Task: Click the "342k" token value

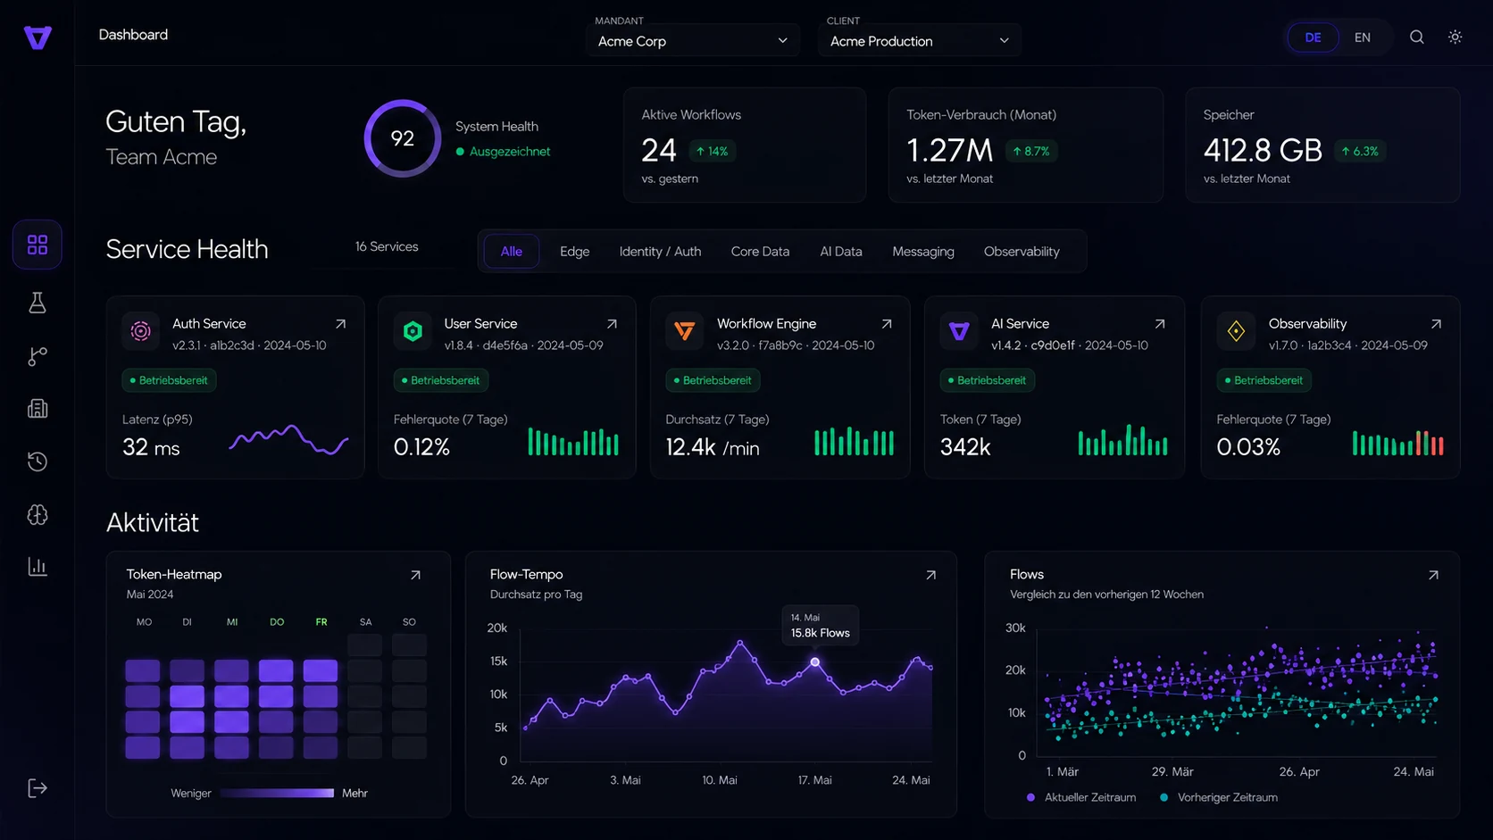Action: pos(965,447)
